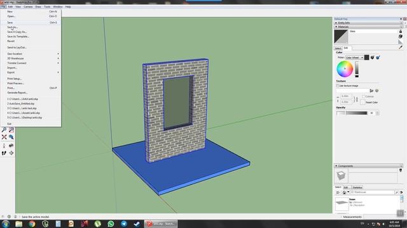Click edit texture in external editor icon
Screen dimensions: 407x228
click(377, 91)
